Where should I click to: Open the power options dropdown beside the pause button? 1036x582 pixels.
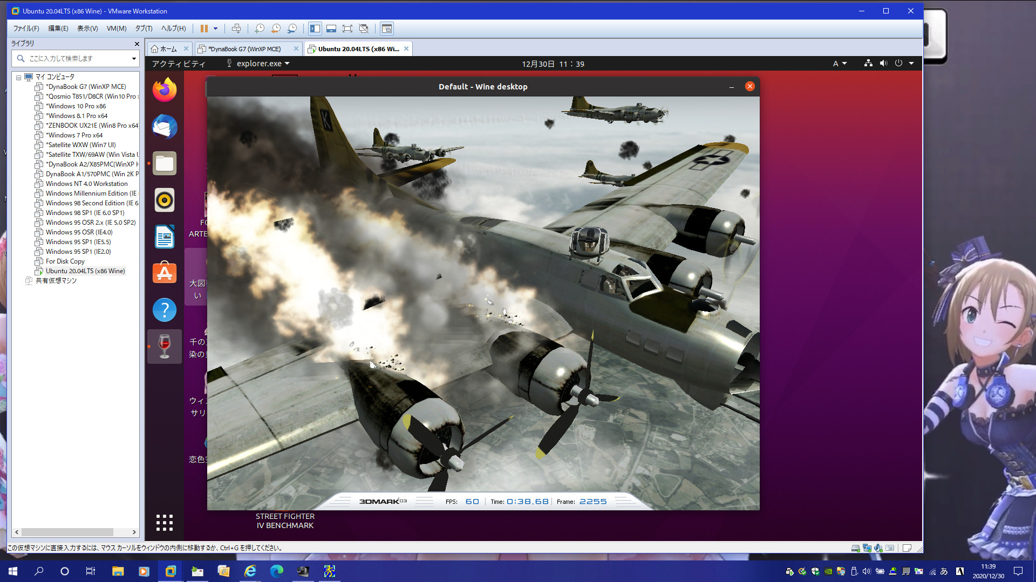[215, 29]
